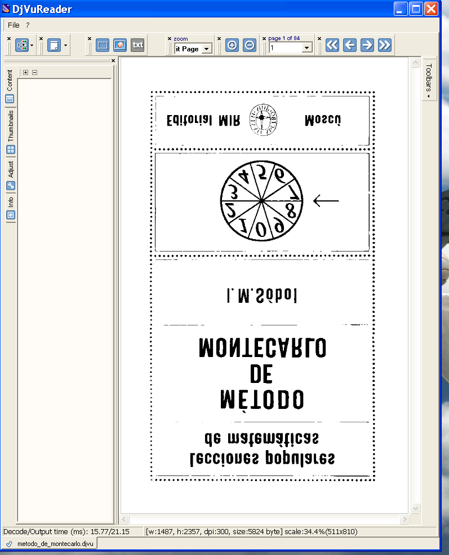449x555 pixels.
Task: Go to the first page
Action: (332, 45)
